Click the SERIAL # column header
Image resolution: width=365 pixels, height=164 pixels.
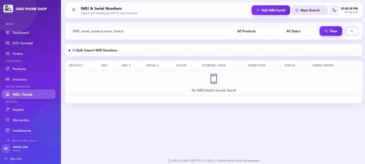tap(153, 65)
